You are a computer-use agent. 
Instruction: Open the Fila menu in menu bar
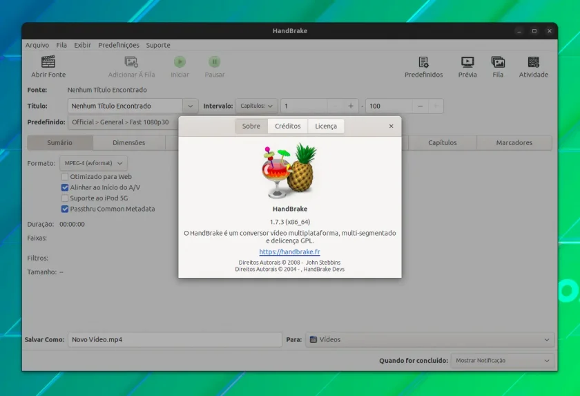click(61, 45)
